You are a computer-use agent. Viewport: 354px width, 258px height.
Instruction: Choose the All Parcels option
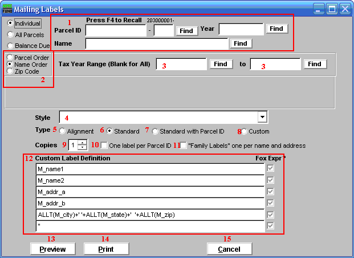click(11, 34)
